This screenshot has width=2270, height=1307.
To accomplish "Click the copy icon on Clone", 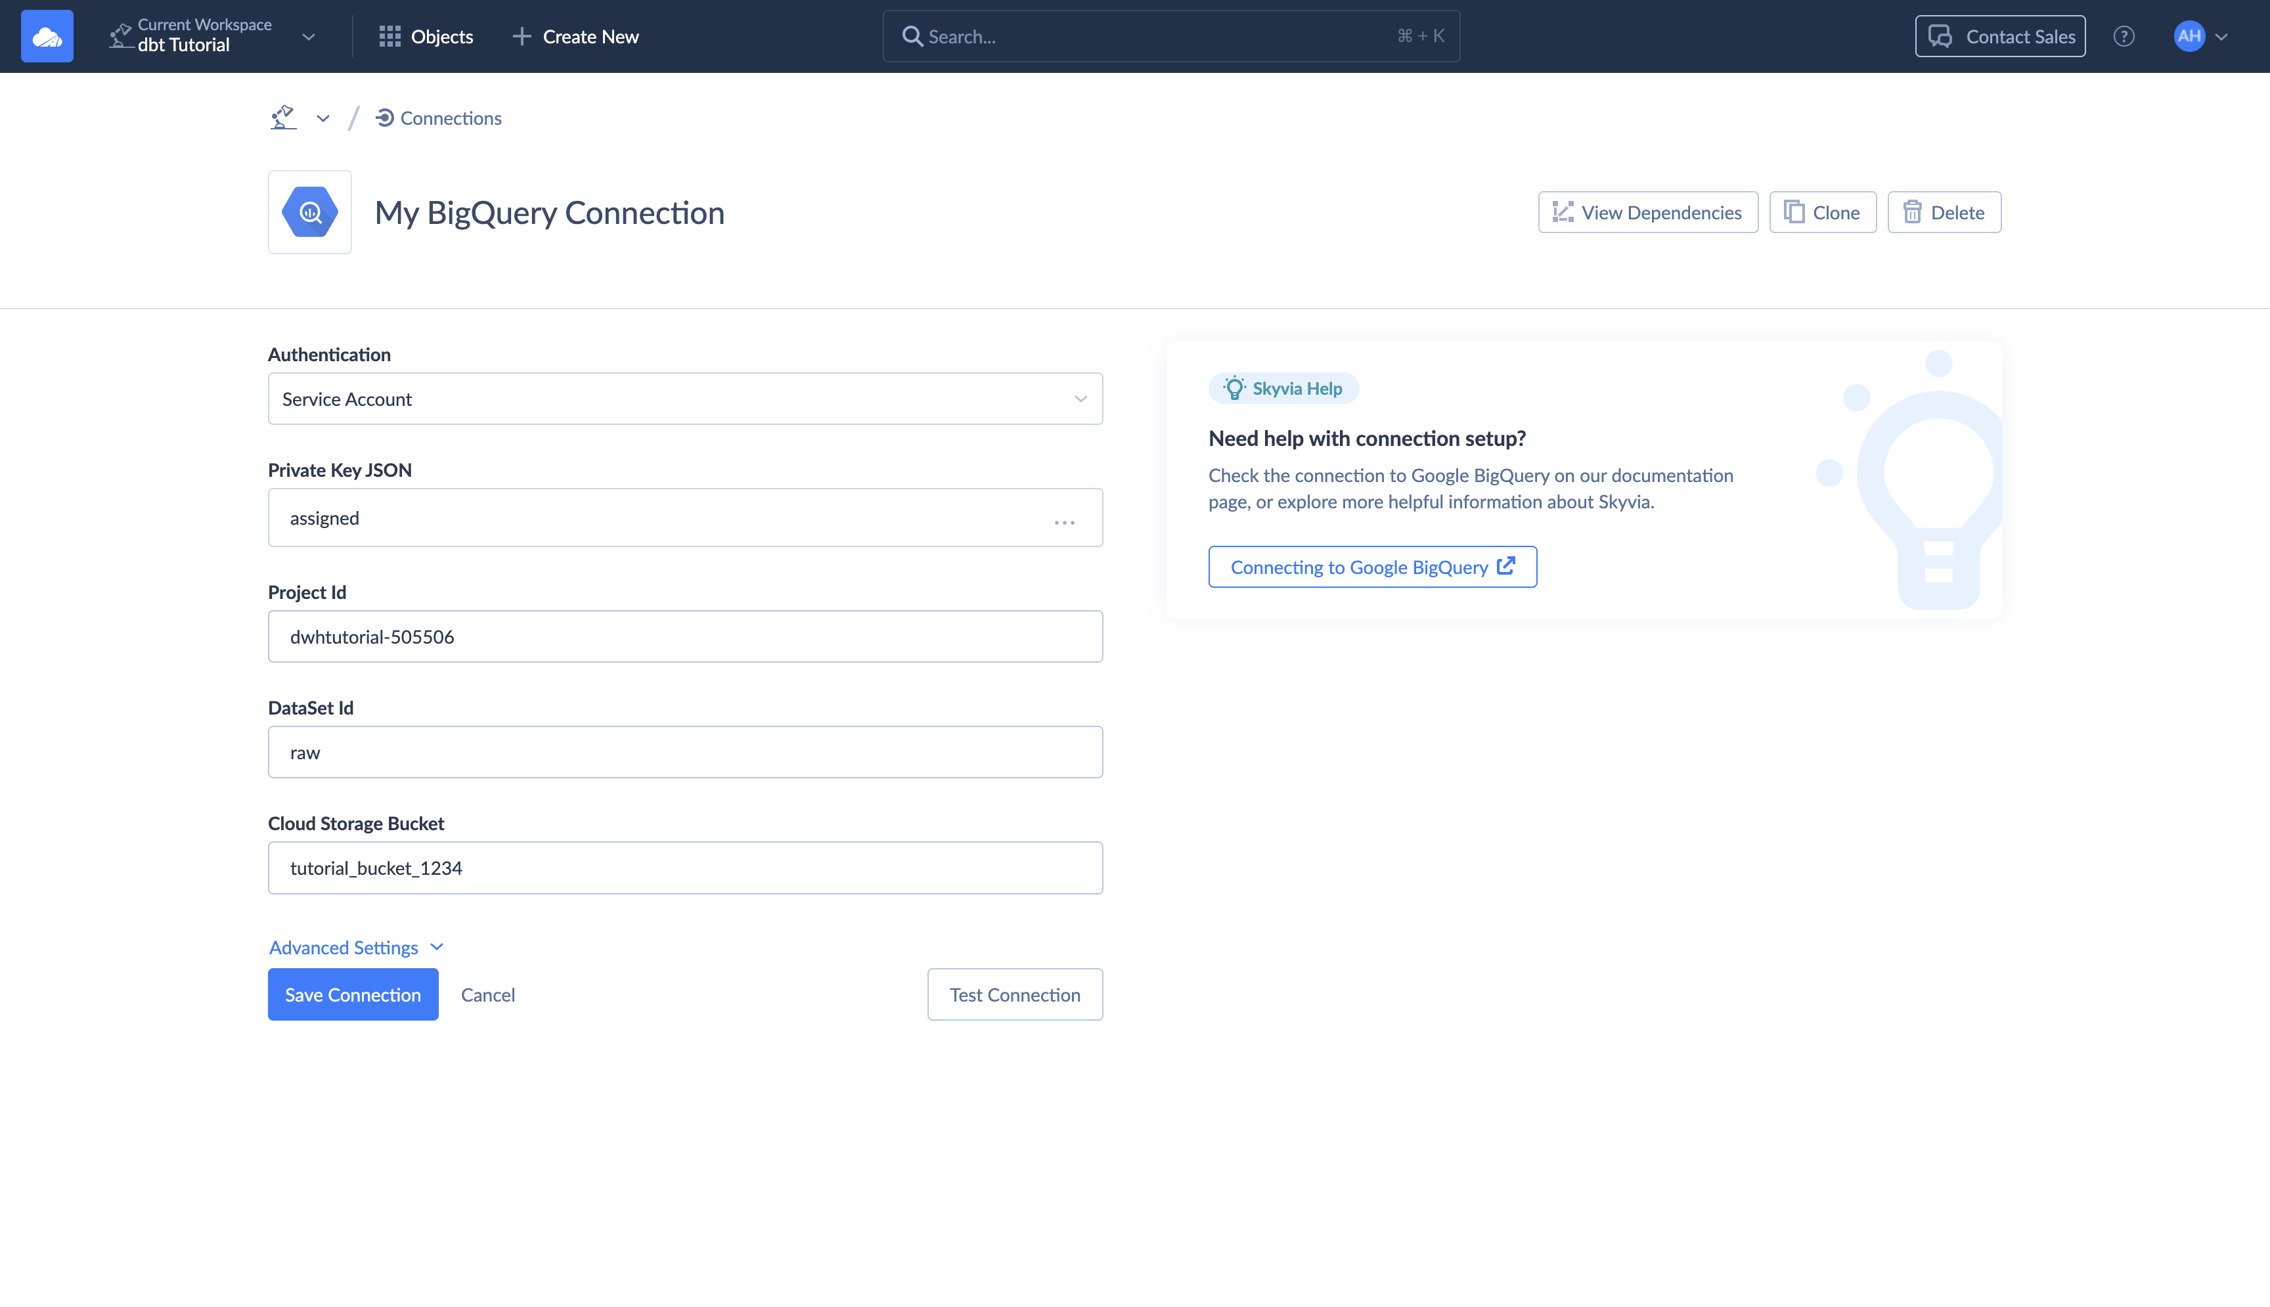I will pyautogui.click(x=1793, y=212).
